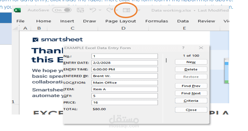Image resolution: width=248 pixels, height=131 pixels.
Task: Click the Form icon in Quick Access toolbar
Action: tap(126, 10)
